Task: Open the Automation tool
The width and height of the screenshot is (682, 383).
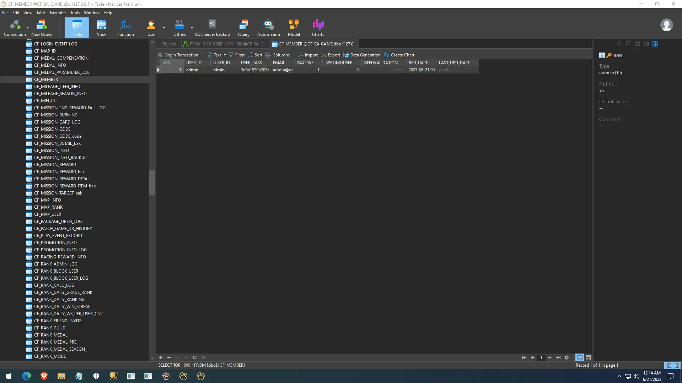Action: coord(268,28)
